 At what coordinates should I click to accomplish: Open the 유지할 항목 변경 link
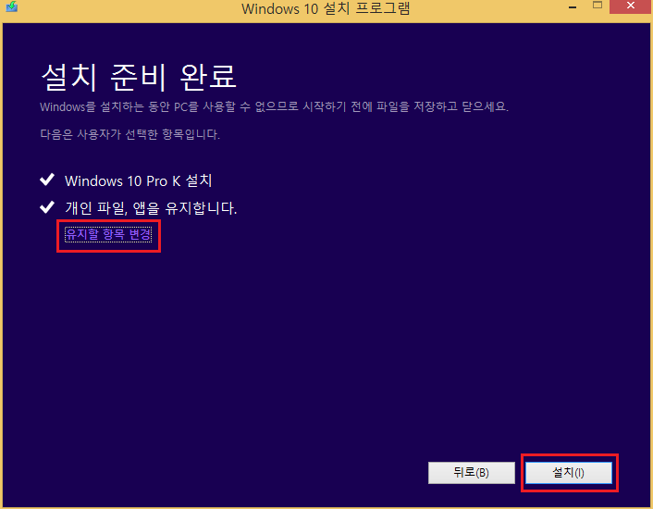[x=108, y=234]
